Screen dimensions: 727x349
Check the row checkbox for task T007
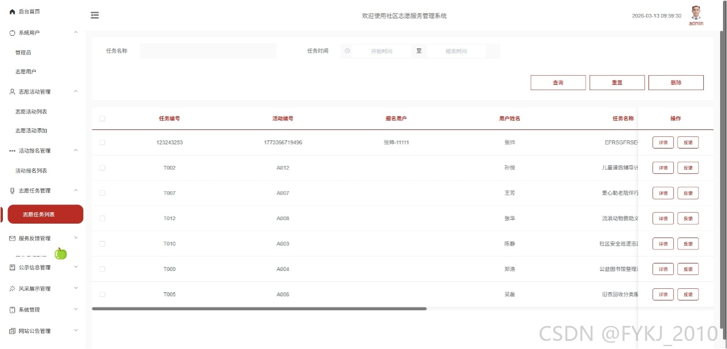tap(102, 193)
